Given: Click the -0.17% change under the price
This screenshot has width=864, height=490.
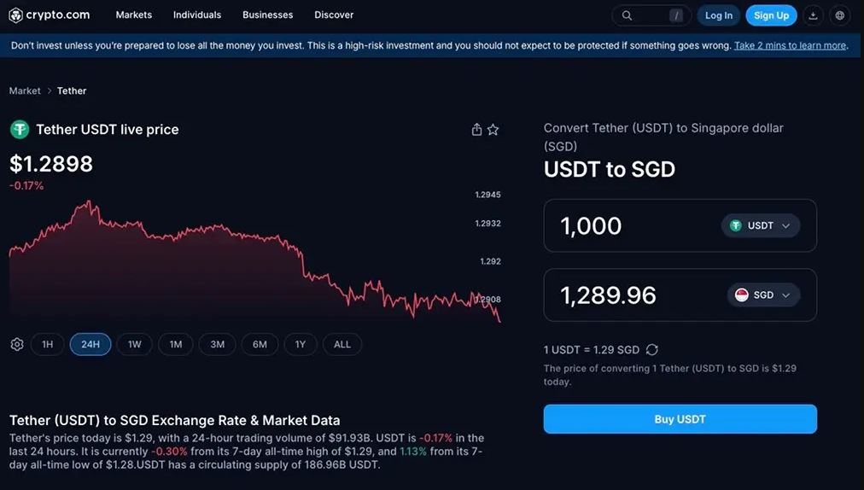Looking at the screenshot, I should (26, 186).
